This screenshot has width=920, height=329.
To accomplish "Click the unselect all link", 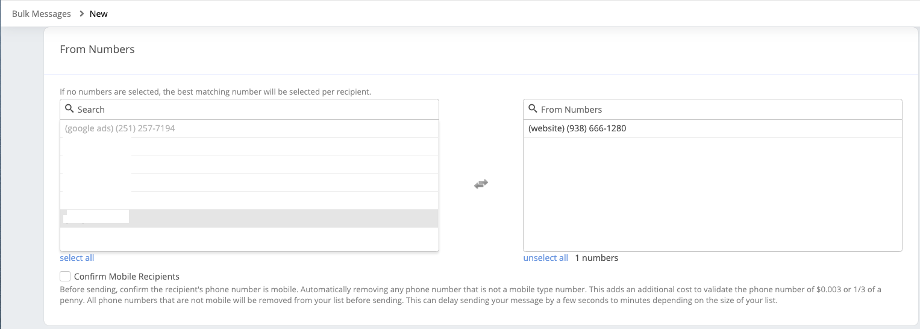I will point(545,258).
